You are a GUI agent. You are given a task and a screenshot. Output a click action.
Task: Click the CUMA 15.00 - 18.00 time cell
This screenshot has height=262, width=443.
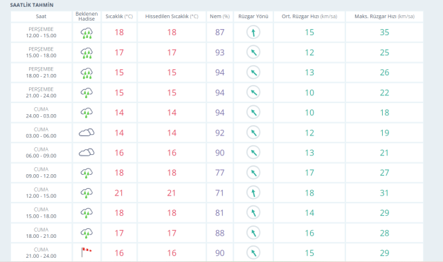coord(41,213)
